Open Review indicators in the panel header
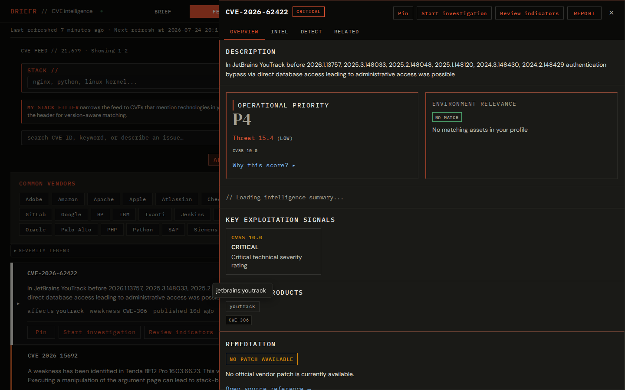The height and width of the screenshot is (390, 625). coord(529,13)
